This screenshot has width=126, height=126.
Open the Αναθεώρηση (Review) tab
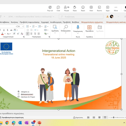56,22
